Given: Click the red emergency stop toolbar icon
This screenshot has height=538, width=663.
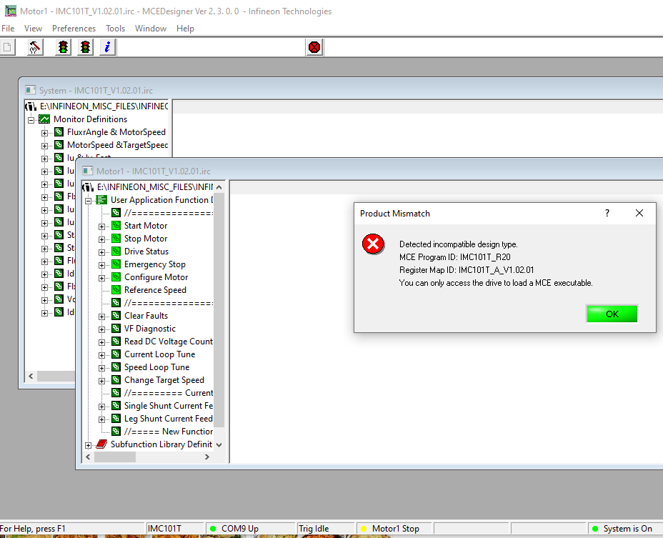Looking at the screenshot, I should pos(314,46).
